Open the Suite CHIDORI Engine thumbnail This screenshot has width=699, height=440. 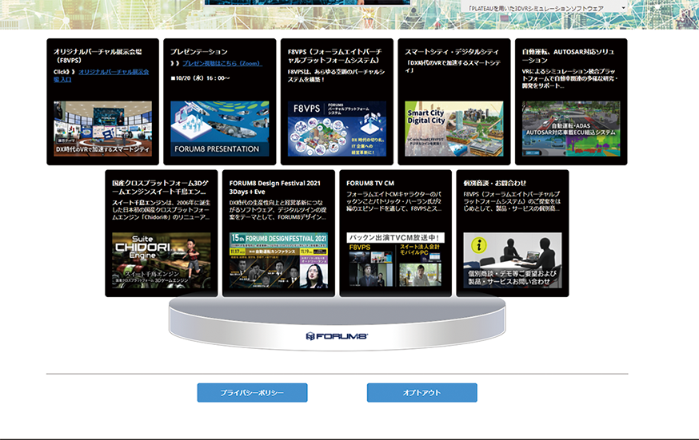(162, 260)
